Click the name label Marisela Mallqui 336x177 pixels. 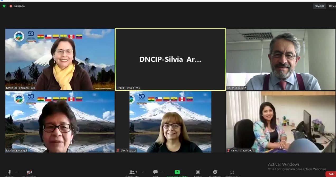click(16, 150)
